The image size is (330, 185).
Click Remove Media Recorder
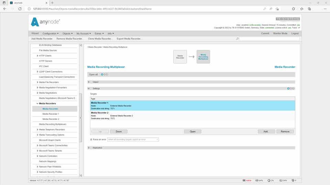click(69, 39)
